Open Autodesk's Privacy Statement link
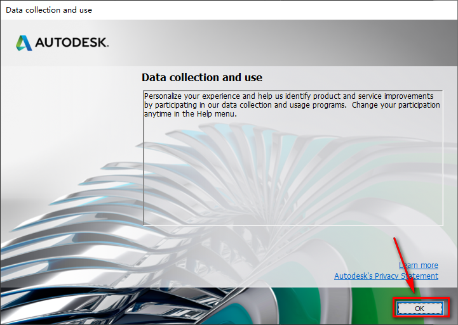 click(x=386, y=276)
